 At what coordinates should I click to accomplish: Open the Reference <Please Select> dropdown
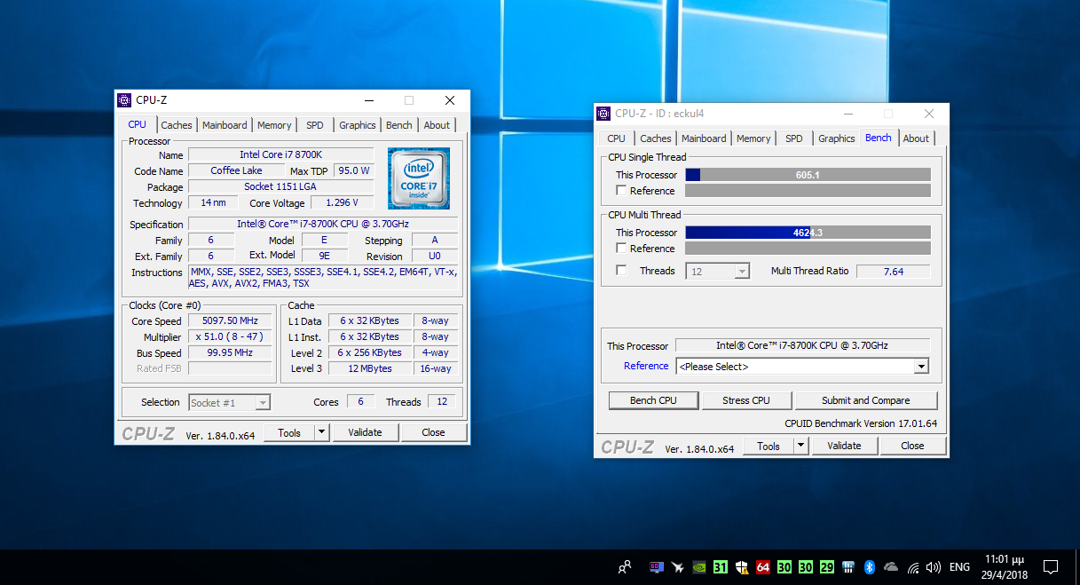802,367
